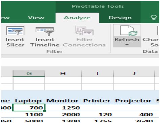
Task: Click the Monitor header cell
Action: coord(62,101)
